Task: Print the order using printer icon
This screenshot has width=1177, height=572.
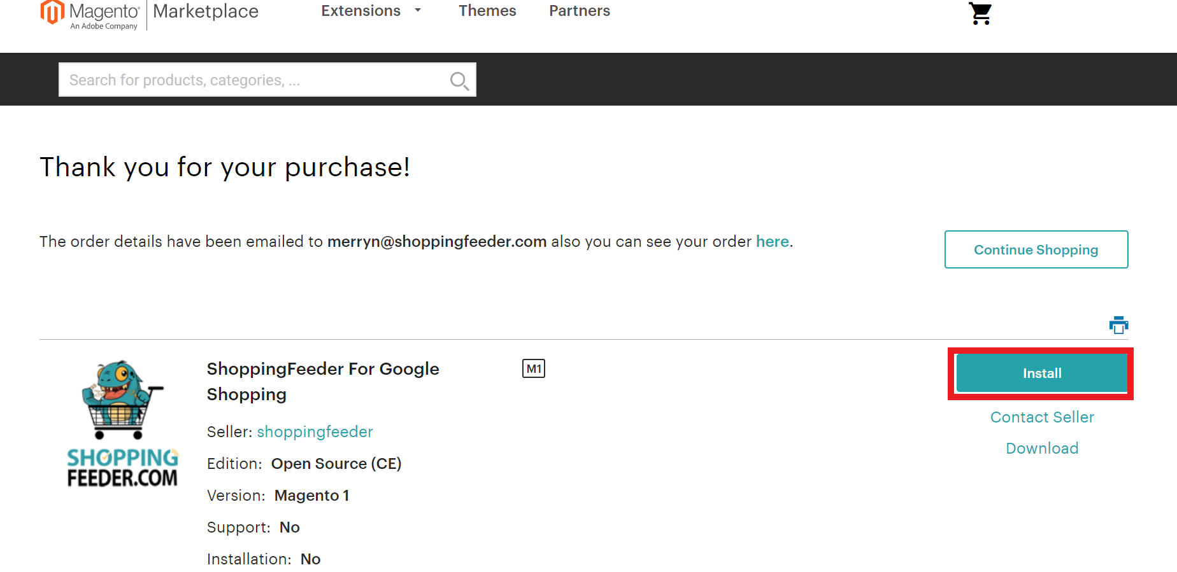Action: pos(1118,325)
